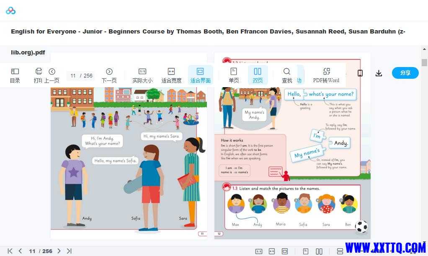428x256 pixels.
Task: Click the right page 12 of the book
Action: point(292,146)
